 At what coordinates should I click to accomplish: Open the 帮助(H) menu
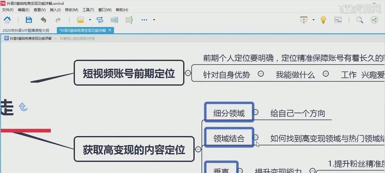pyautogui.click(x=122, y=10)
